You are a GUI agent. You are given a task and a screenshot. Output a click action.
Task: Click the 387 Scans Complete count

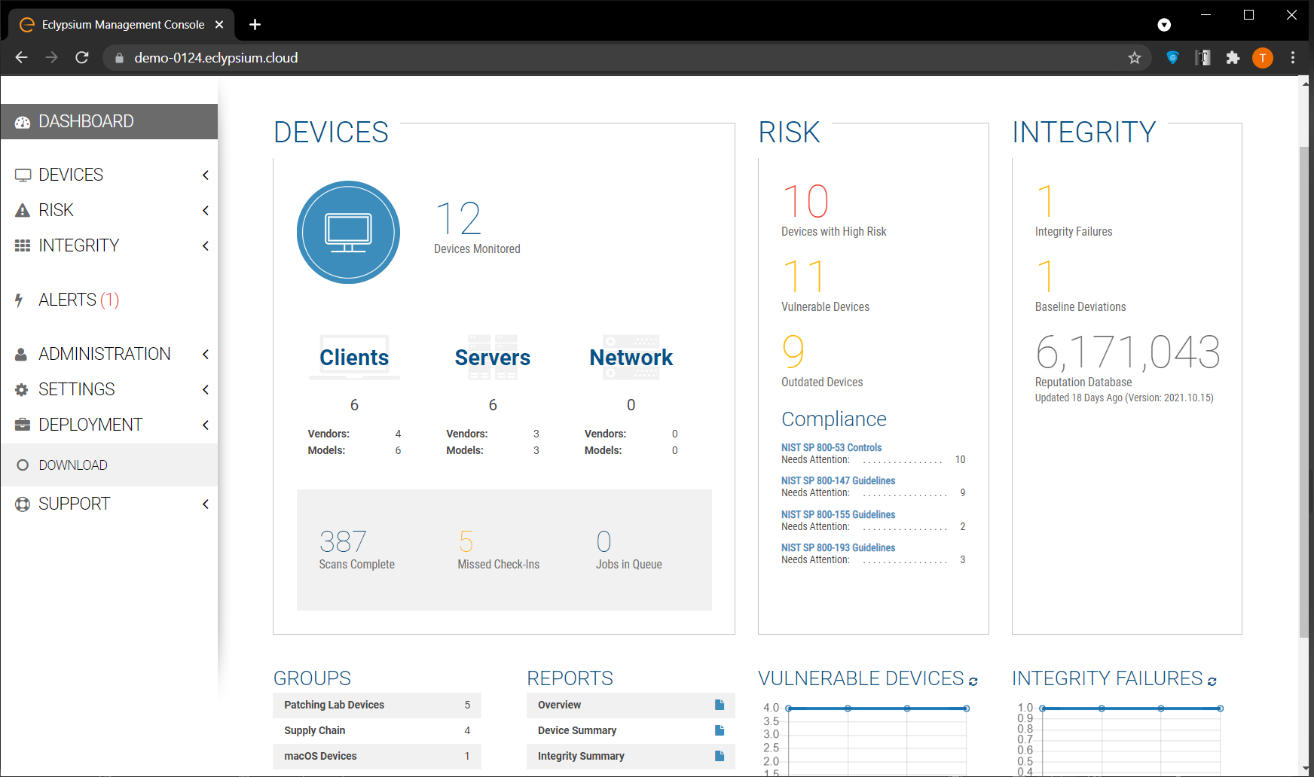coord(343,541)
